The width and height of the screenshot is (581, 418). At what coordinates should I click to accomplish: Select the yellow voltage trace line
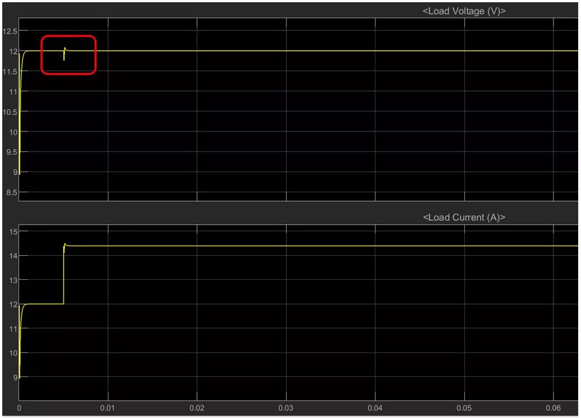pyautogui.click(x=281, y=50)
